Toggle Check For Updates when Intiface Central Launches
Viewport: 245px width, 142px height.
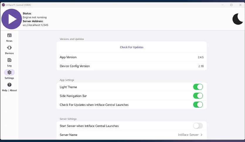198,105
